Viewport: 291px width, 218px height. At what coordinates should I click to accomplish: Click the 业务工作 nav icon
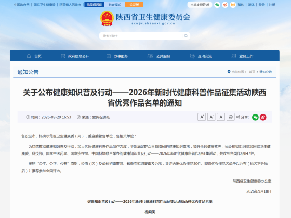click(234, 56)
